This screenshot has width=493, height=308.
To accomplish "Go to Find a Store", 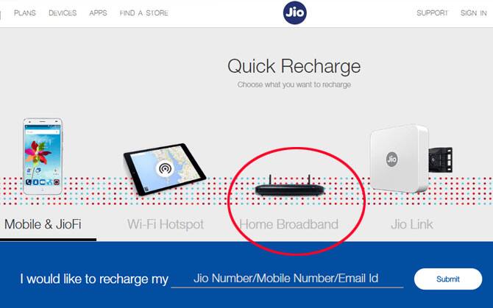I will (x=144, y=13).
